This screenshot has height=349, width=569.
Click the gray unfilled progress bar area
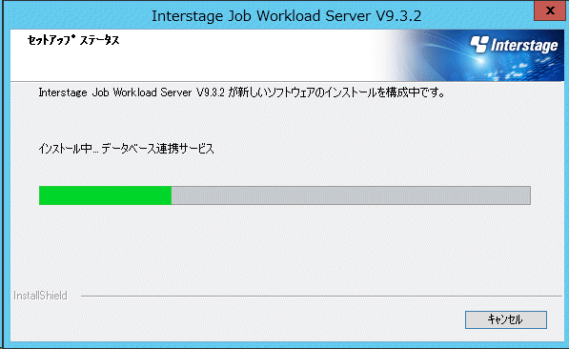351,195
